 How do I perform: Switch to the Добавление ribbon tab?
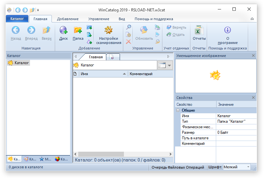click(68, 19)
